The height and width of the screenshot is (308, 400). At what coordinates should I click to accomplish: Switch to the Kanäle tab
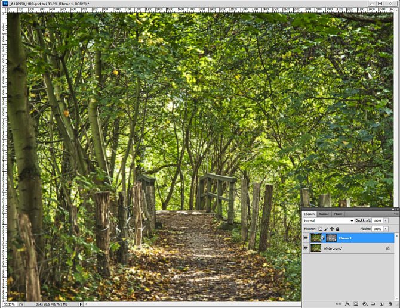tap(324, 214)
